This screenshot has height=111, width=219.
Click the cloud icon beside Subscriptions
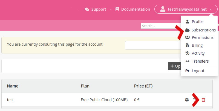point(188,30)
